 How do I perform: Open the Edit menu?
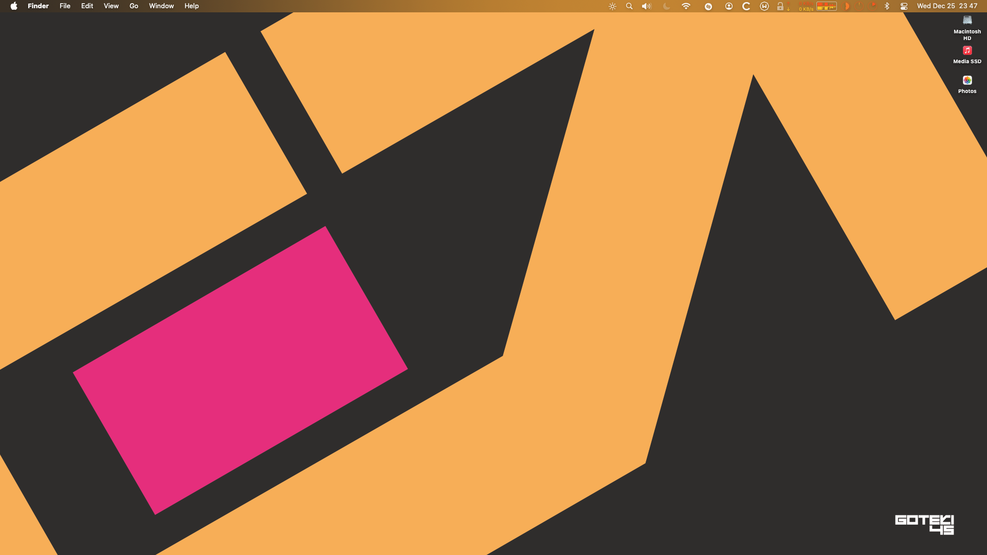point(87,6)
